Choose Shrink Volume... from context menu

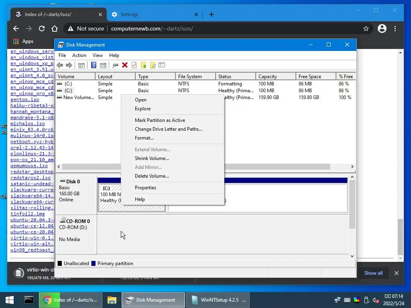173,158
